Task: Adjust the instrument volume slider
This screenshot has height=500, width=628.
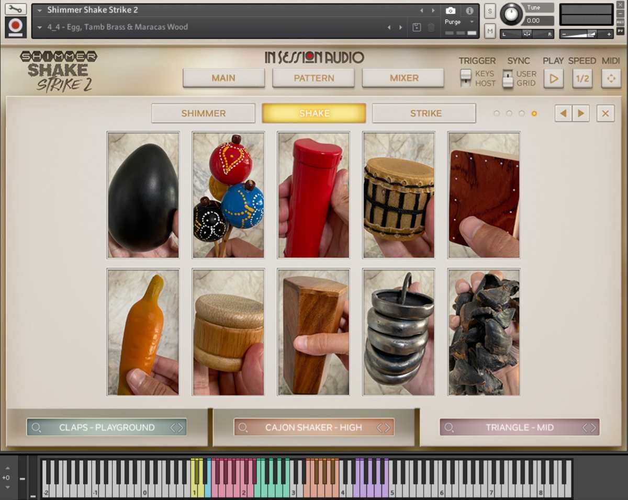Action: pos(586,34)
